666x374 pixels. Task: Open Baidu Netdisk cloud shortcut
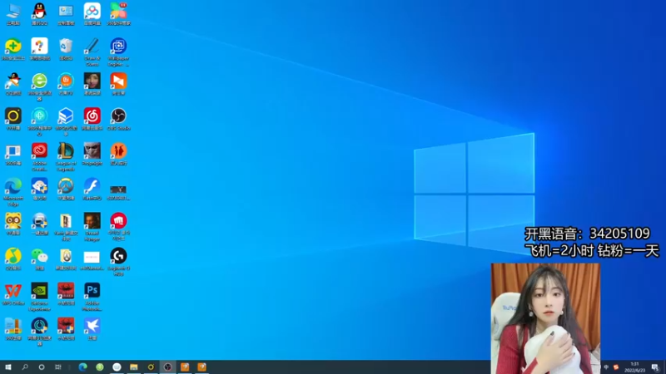92,14
